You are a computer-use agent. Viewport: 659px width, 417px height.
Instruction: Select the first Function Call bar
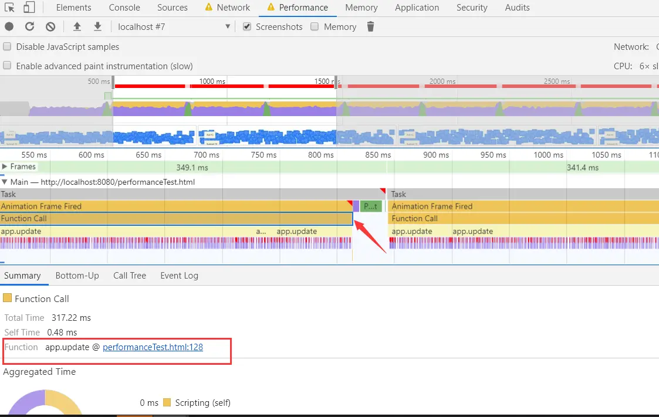click(x=176, y=218)
